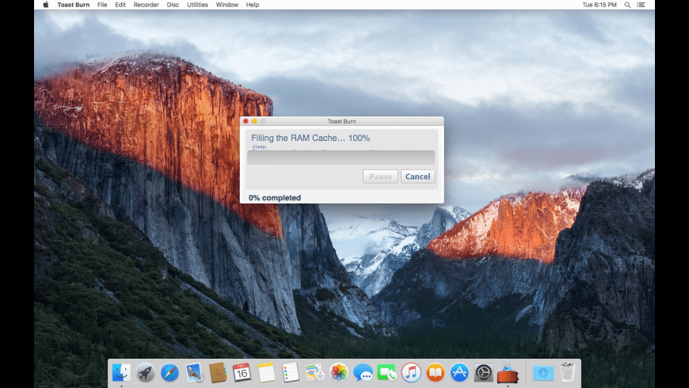
Task: Open the Disc menu
Action: (x=173, y=5)
